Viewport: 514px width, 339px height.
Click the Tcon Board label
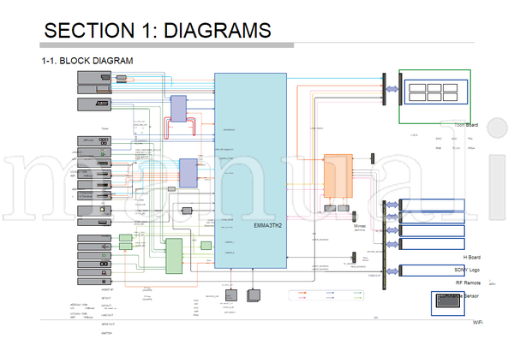tap(466, 125)
